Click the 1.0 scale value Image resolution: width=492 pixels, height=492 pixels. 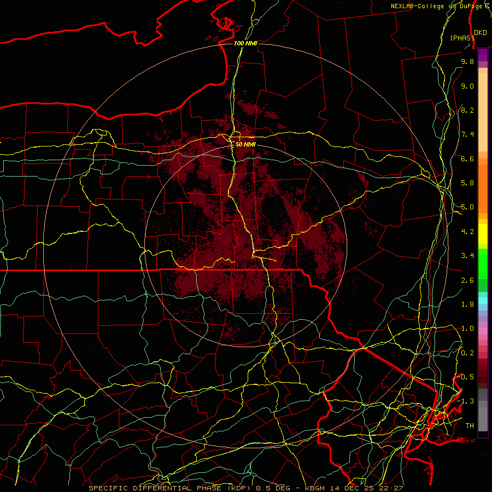(x=467, y=329)
